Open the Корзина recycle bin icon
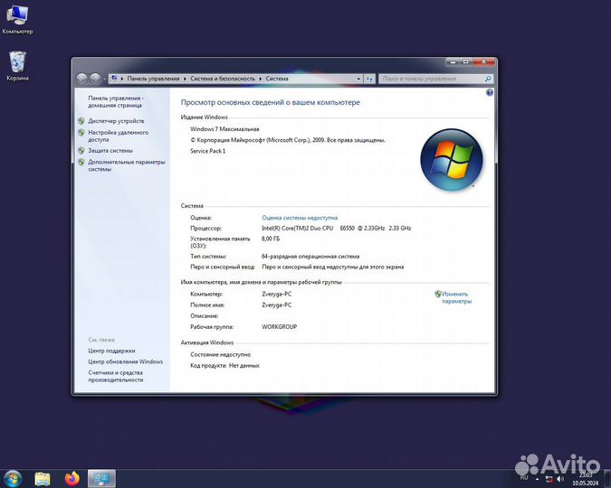Image resolution: width=611 pixels, height=488 pixels. point(17,66)
